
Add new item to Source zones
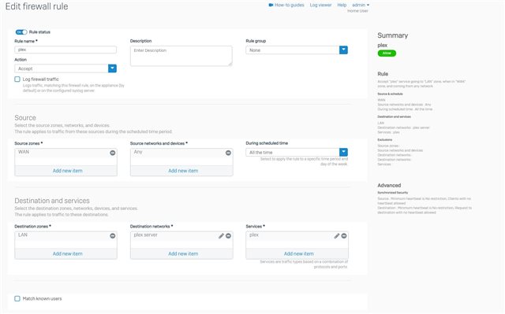[67, 171]
